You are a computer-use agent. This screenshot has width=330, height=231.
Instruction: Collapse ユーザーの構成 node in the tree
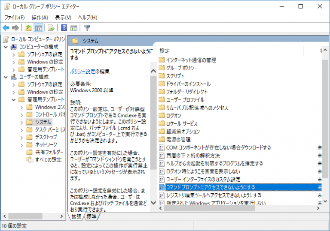tap(6, 77)
